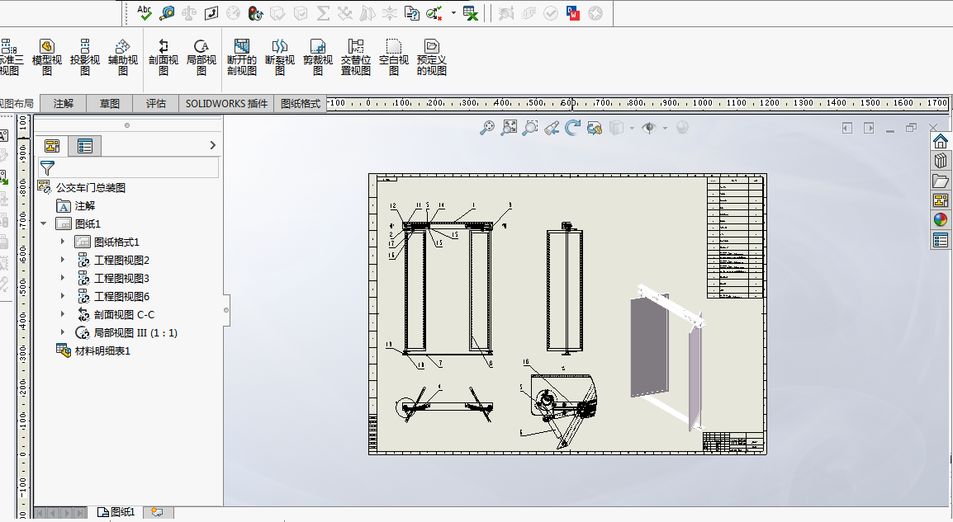The image size is (953, 522).
Task: Open the SOLIDWORKS 插件 ribbon tab
Action: [x=226, y=104]
